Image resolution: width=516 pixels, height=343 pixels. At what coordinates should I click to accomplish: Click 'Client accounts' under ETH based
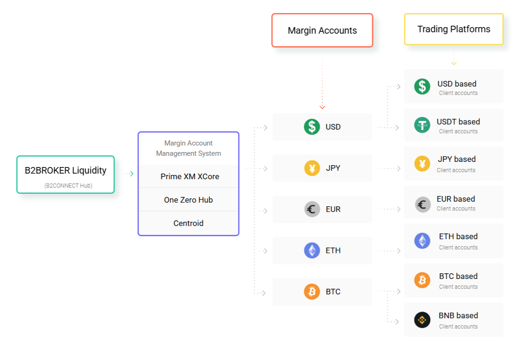click(458, 248)
